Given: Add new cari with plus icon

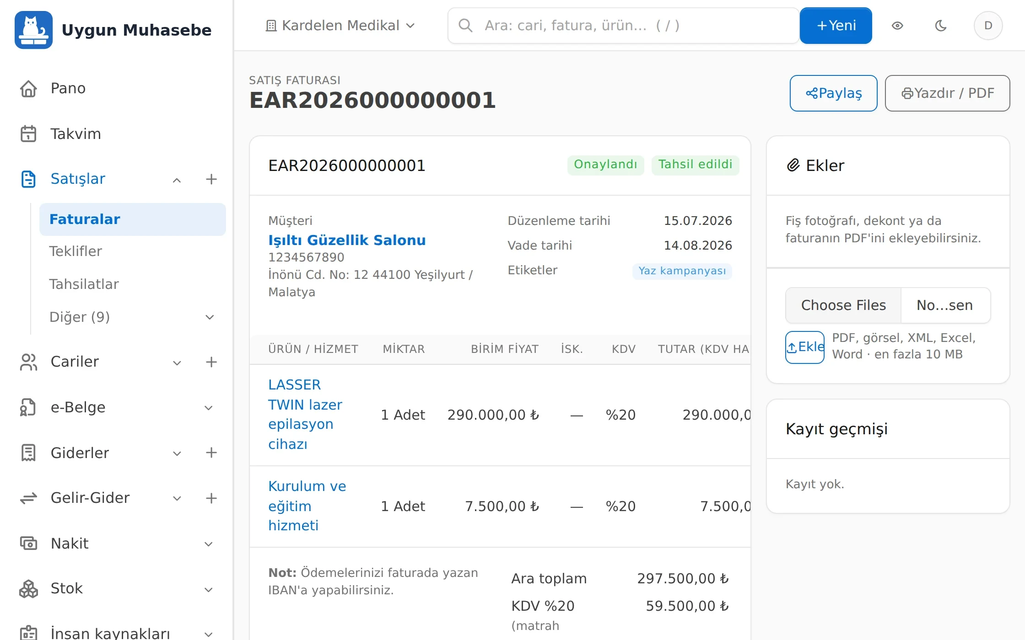Looking at the screenshot, I should tap(211, 362).
